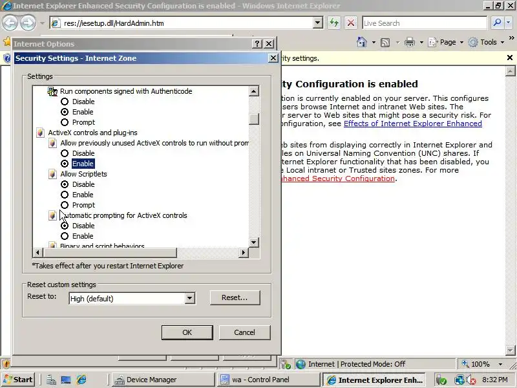Open the red Enhanced Security Configuration link
The image size is (517, 388).
click(338, 178)
